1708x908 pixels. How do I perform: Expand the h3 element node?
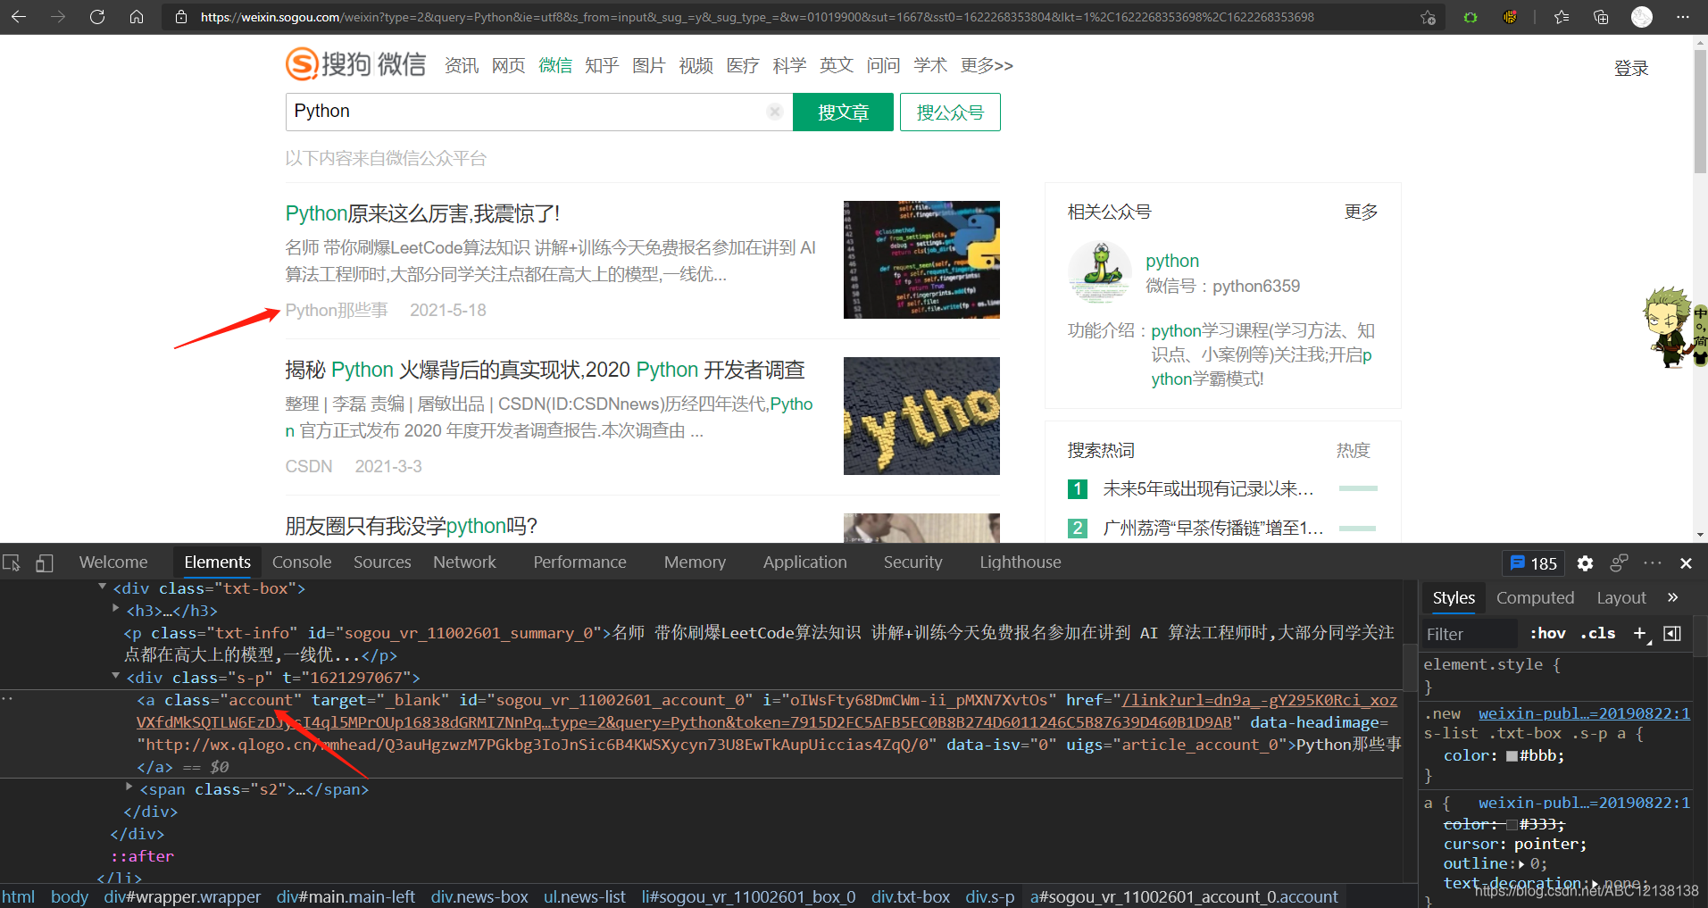point(115,608)
